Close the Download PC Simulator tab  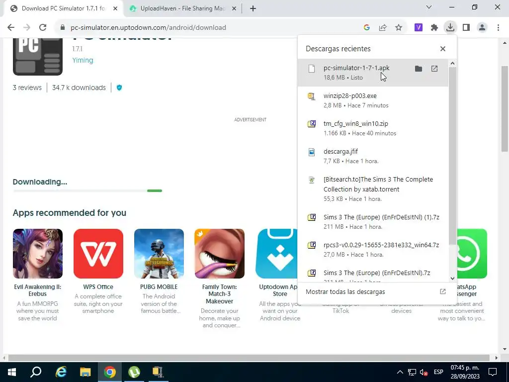115,9
